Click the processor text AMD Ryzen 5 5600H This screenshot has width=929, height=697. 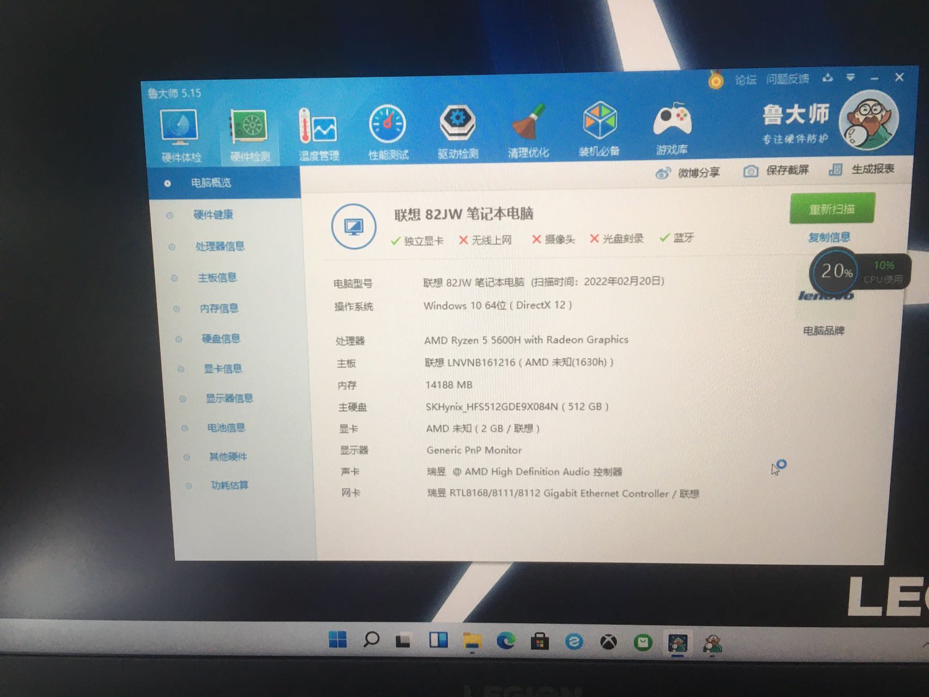tap(526, 340)
